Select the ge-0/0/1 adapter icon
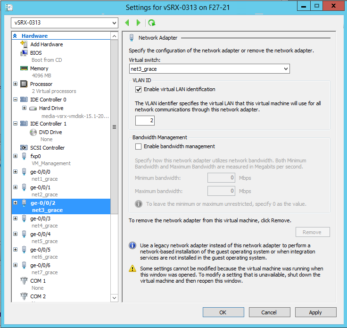Viewport: 347px width, 328px height. pyautogui.click(x=24, y=187)
